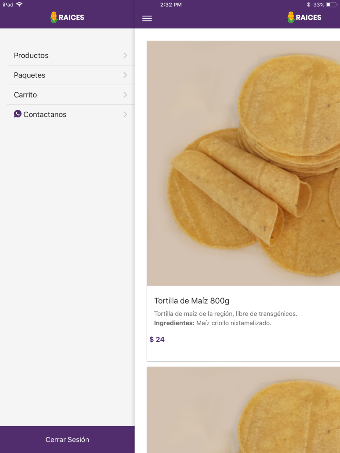Click the first tortilla product photo
Viewport: 340px width, 453px height.
point(243,163)
